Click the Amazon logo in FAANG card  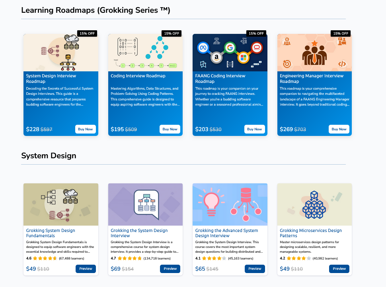(x=216, y=57)
